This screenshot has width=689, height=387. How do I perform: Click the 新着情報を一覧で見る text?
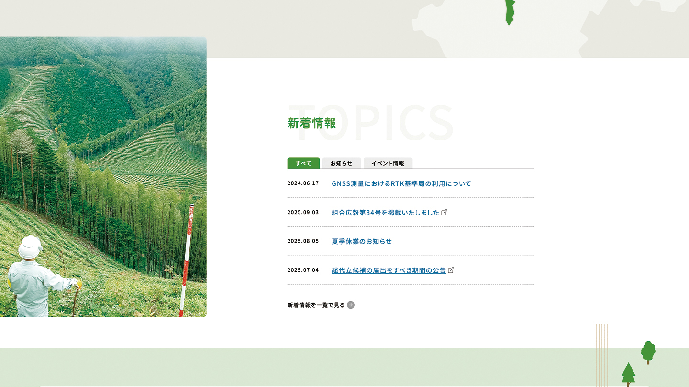(x=316, y=305)
